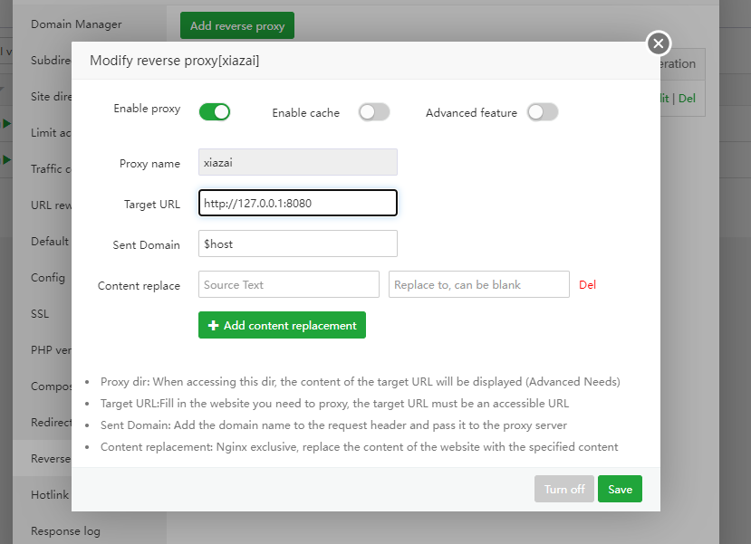Click Add reverse proxy button
751x544 pixels.
click(237, 25)
